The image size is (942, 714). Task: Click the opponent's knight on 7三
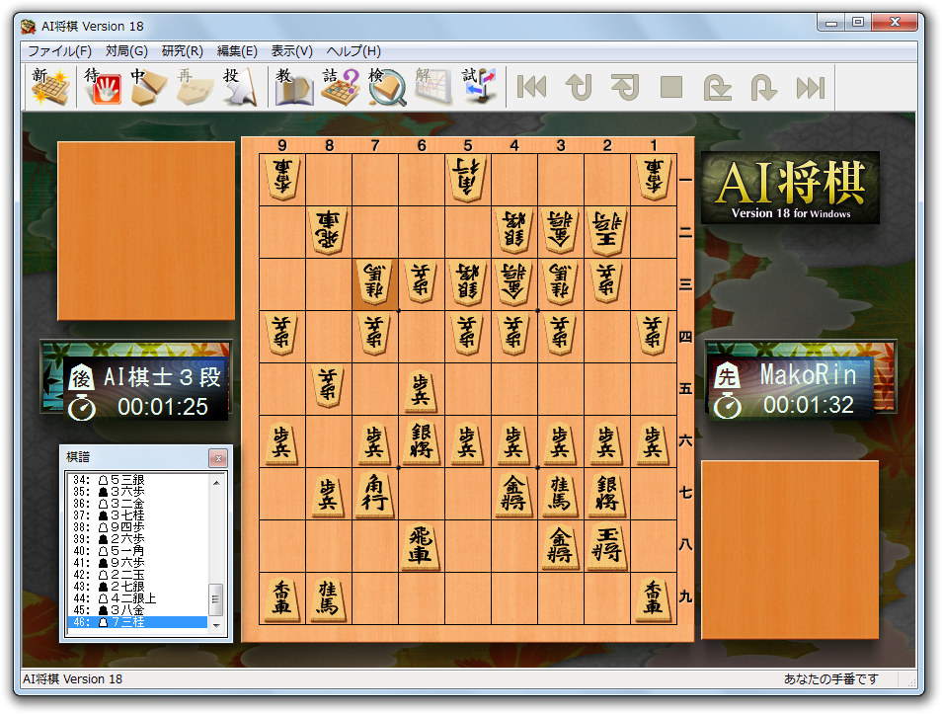(374, 283)
